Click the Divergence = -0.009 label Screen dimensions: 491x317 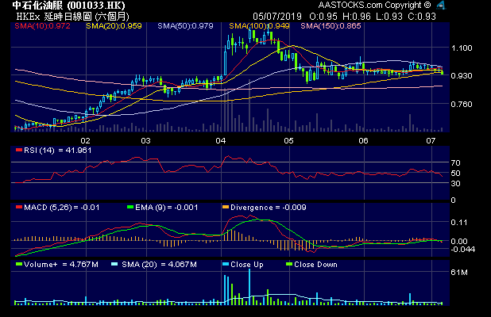(x=269, y=208)
